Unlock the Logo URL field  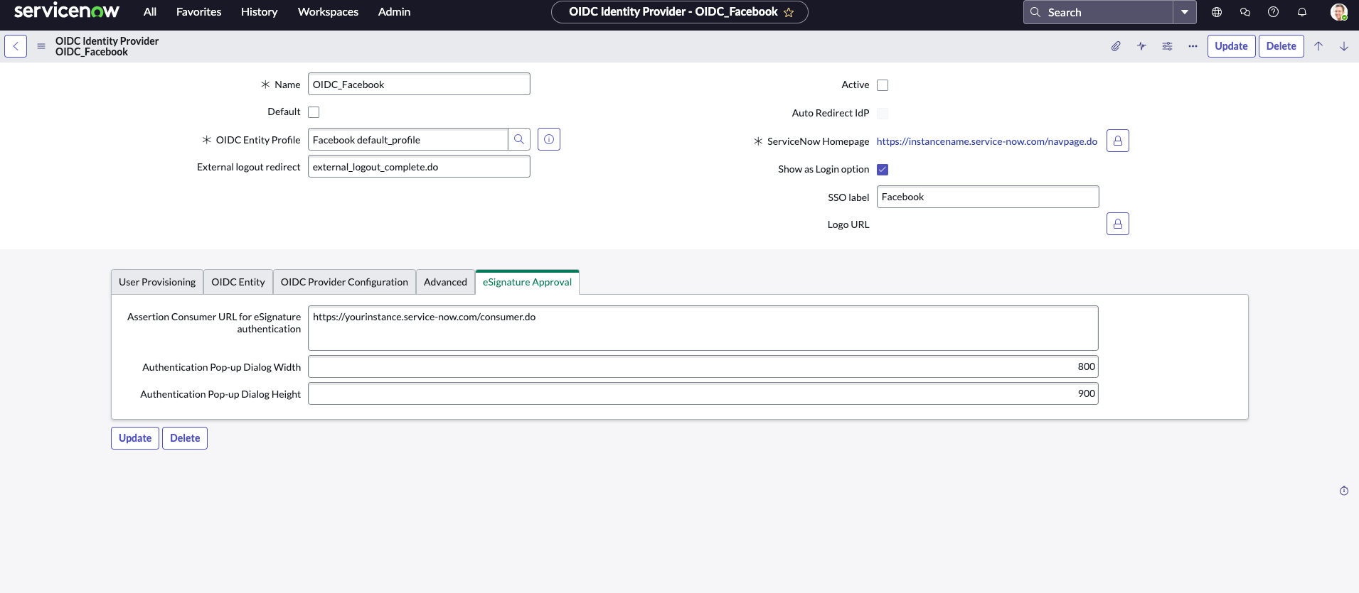(1118, 224)
